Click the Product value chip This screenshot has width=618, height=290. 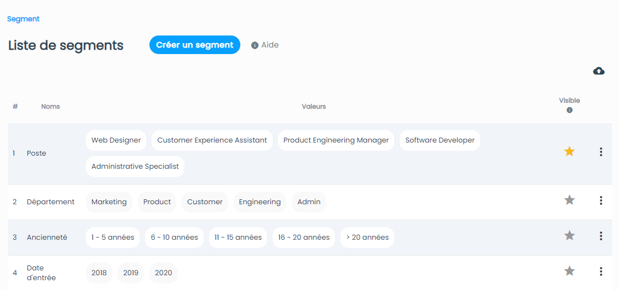tap(157, 202)
